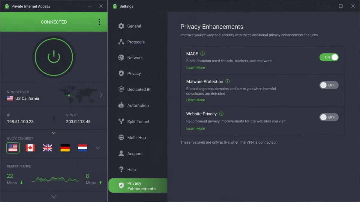The height and width of the screenshot is (202, 360).
Task: Click the info icon beside Malware Protection
Action: tap(227, 81)
